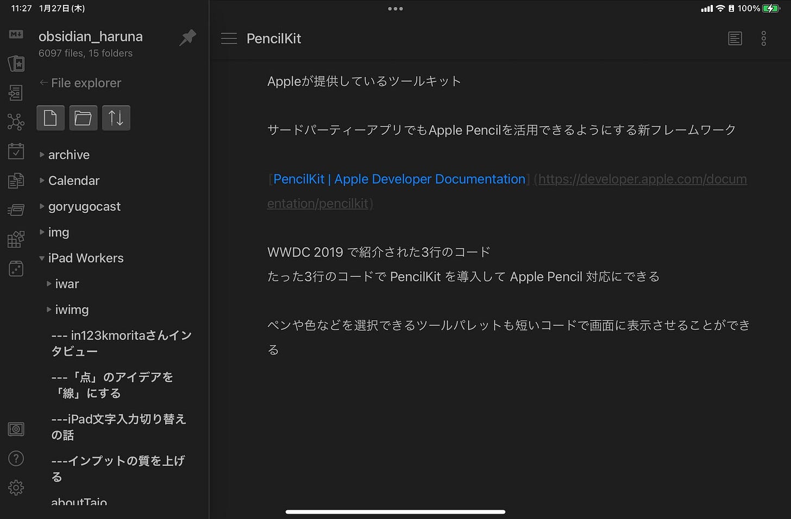Click line Appleが提供しているツールキット
The width and height of the screenshot is (791, 519).
point(365,81)
